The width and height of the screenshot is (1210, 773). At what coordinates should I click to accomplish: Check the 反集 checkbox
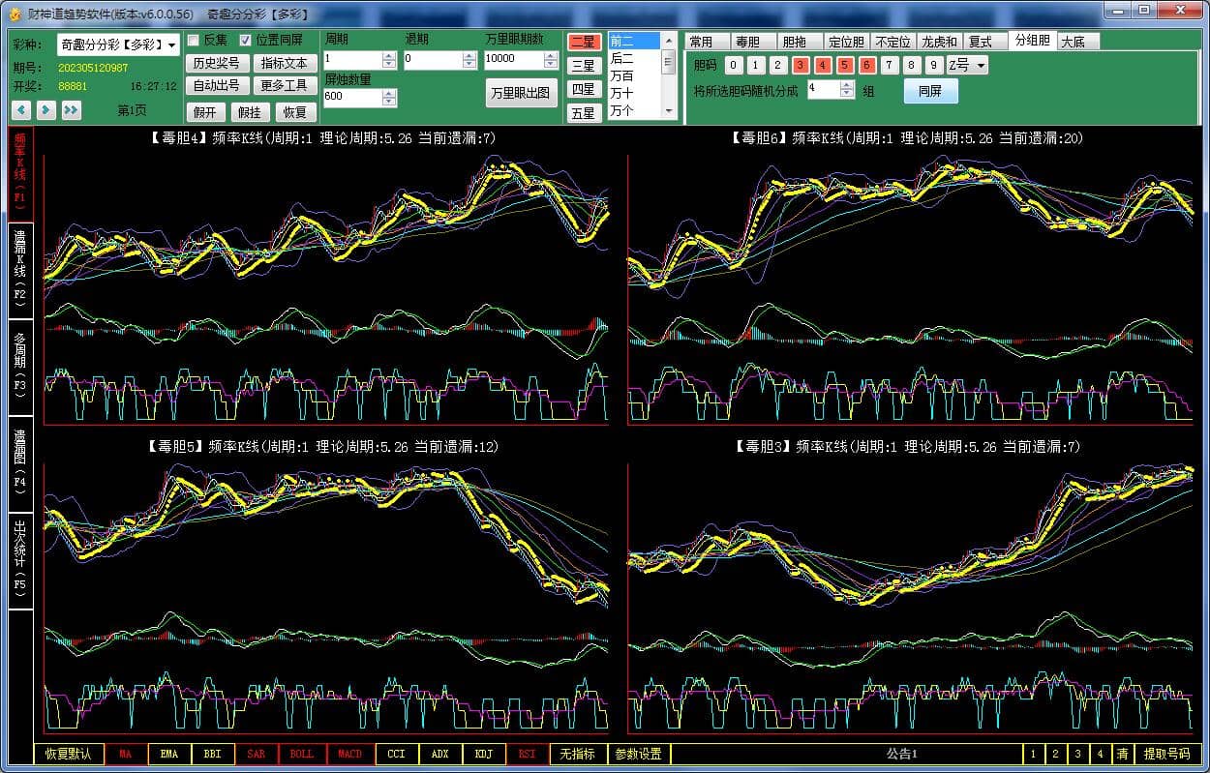pos(194,41)
